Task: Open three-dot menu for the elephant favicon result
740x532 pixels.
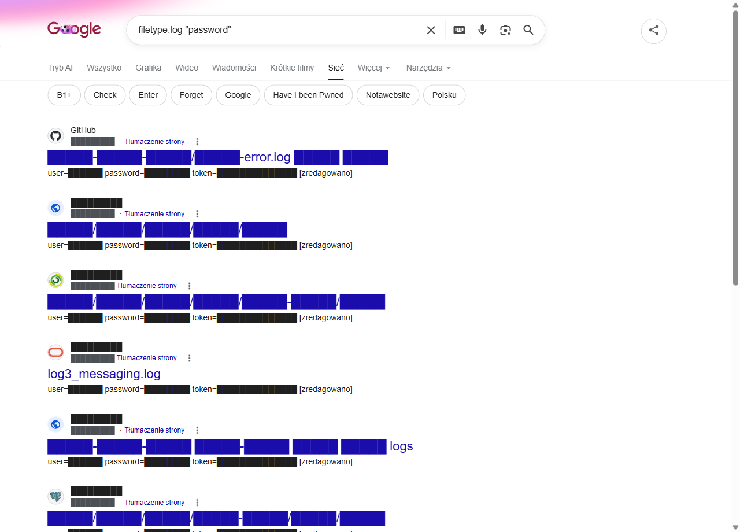Action: point(197,503)
